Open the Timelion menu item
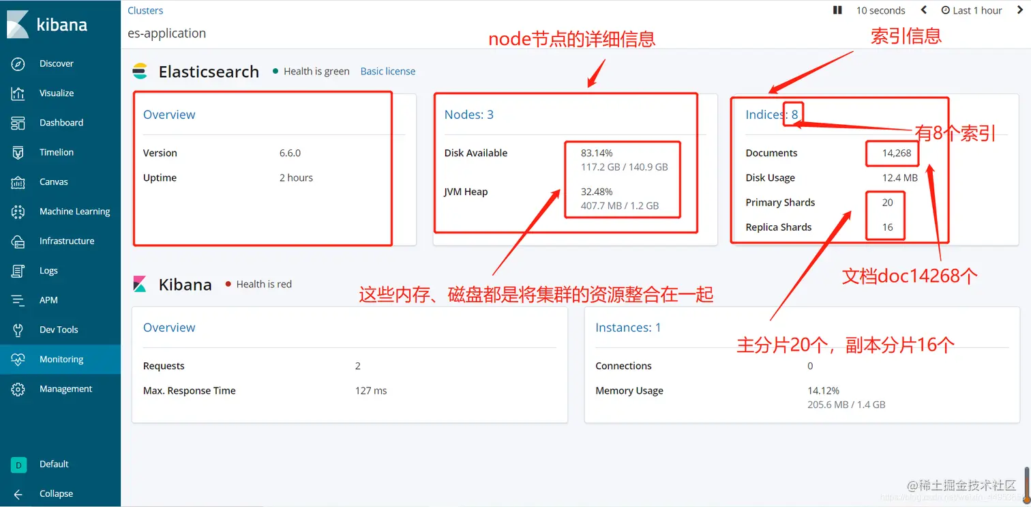 click(57, 152)
